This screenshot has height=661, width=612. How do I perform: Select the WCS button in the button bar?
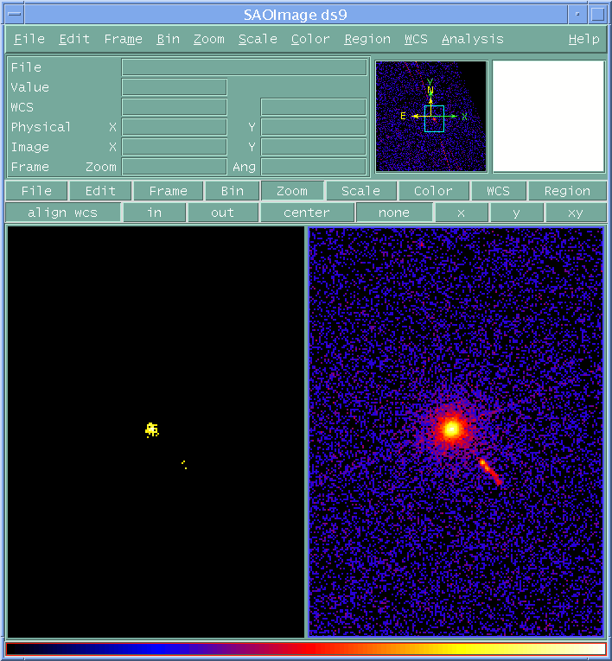click(x=498, y=191)
